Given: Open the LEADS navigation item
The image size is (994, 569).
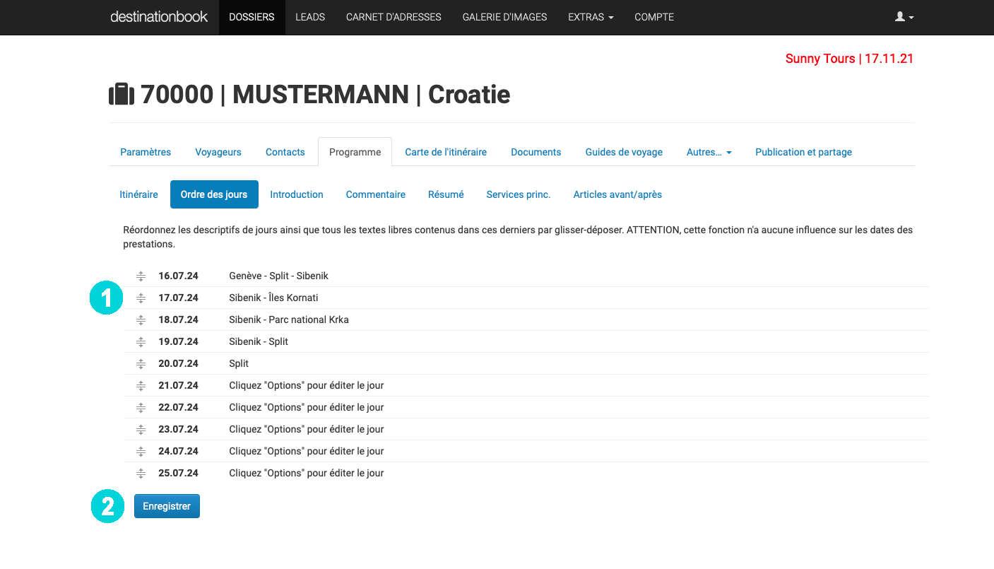Looking at the screenshot, I should tap(310, 17).
